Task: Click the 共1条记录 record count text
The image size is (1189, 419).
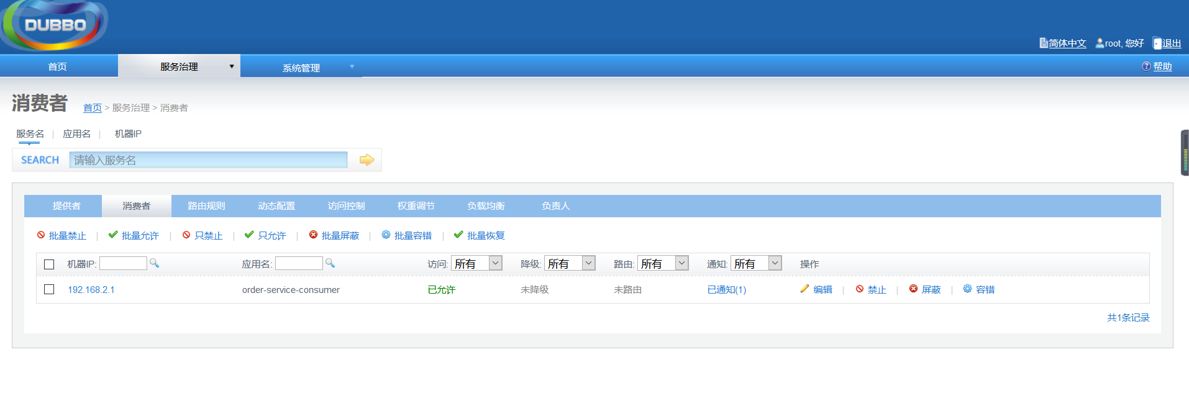Action: [1128, 318]
